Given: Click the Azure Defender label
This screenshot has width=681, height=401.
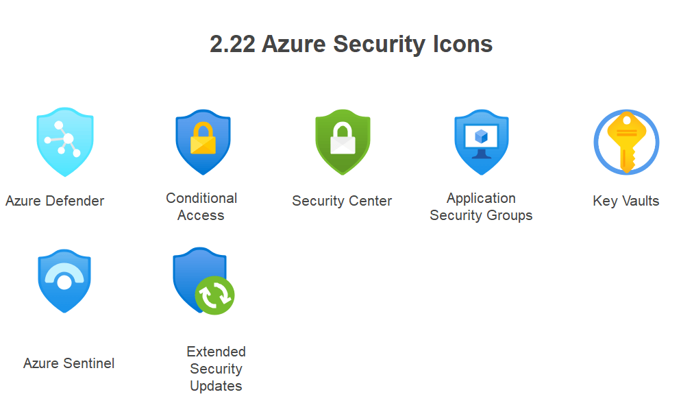Looking at the screenshot, I should (x=55, y=201).
